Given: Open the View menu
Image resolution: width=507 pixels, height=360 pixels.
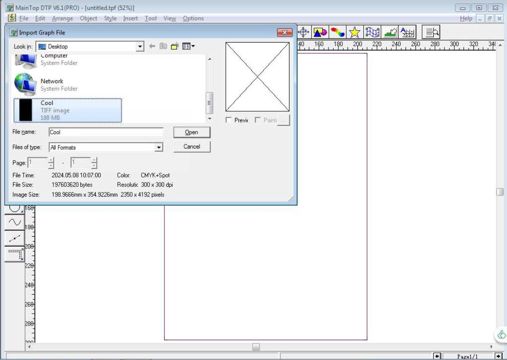Looking at the screenshot, I should tap(170, 18).
